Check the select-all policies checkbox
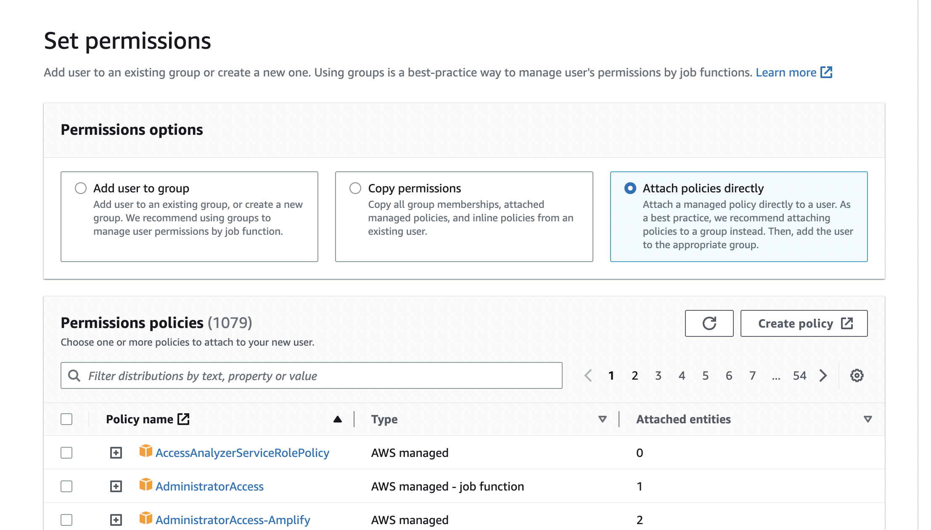 (x=66, y=419)
